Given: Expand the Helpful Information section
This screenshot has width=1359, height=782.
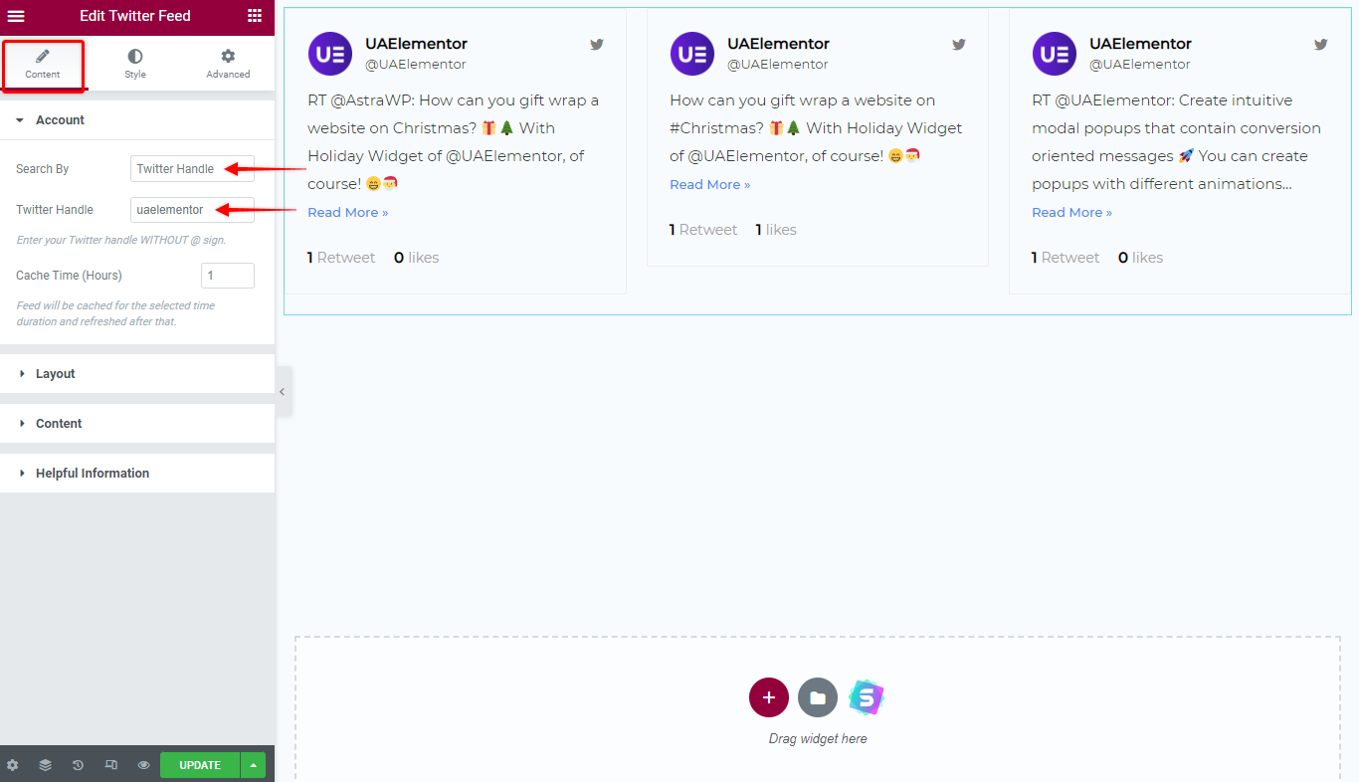Looking at the screenshot, I should pyautogui.click(x=137, y=474).
